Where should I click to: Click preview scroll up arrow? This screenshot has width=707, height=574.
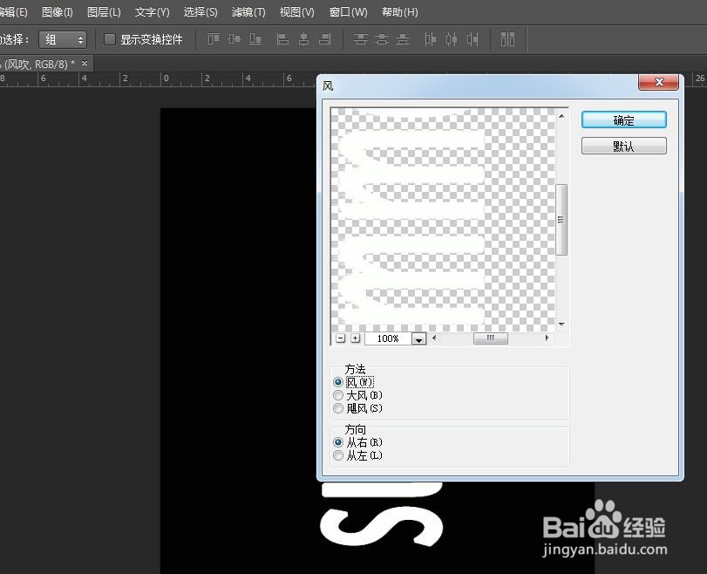tap(561, 116)
